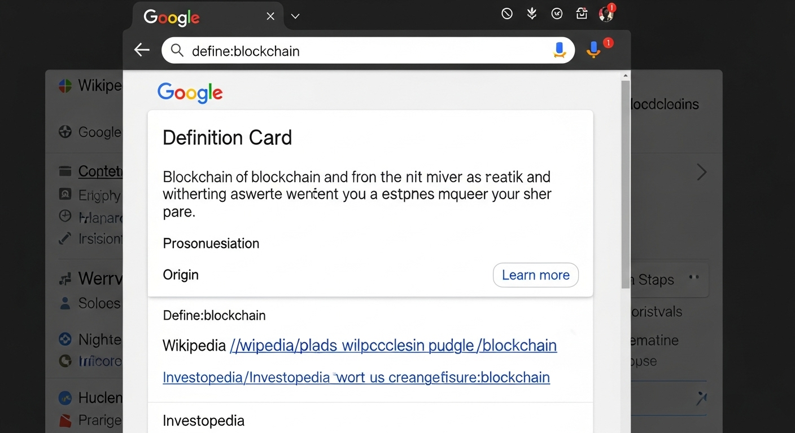Click the Learn more button
795x433 pixels.
[535, 275]
